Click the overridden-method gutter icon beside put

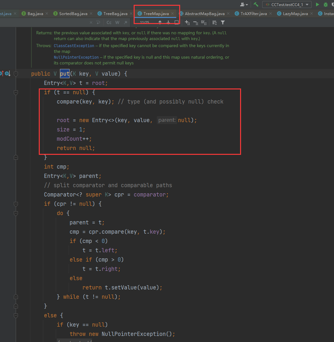(7, 73)
